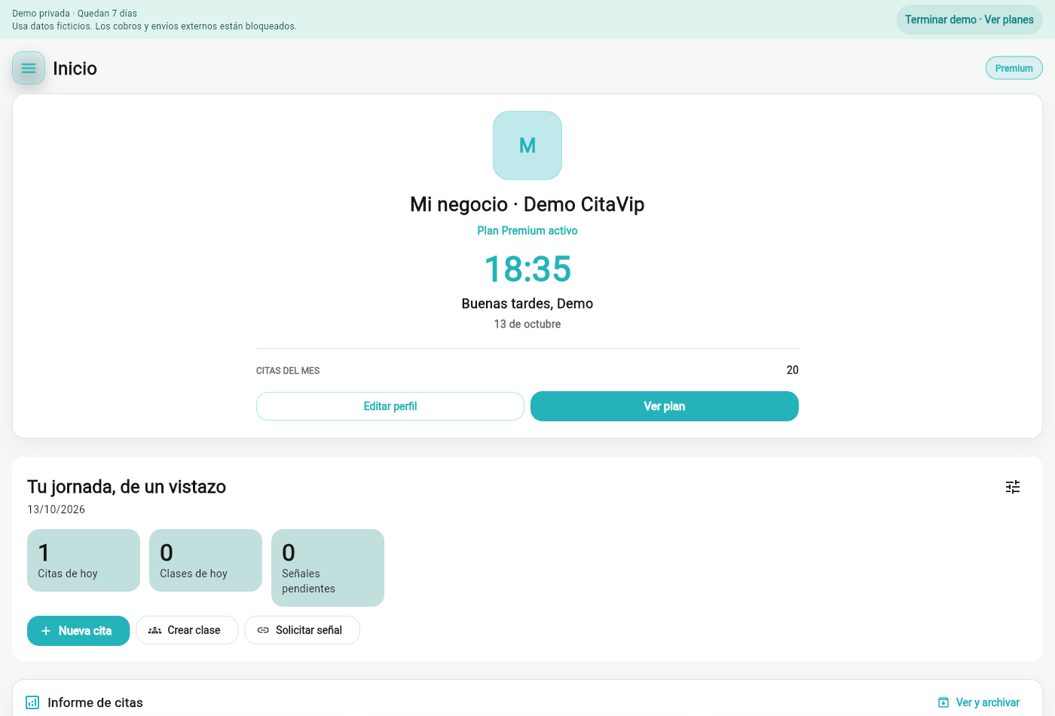
Task: Click Terminar demo · Ver planes
Action: (969, 20)
